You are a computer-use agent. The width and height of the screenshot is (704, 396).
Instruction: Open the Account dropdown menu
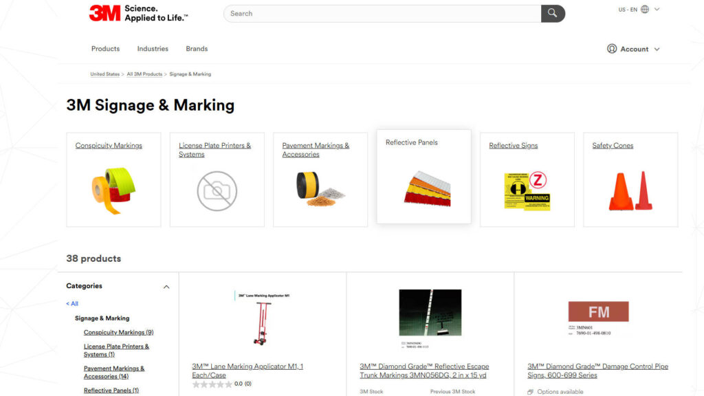point(633,49)
